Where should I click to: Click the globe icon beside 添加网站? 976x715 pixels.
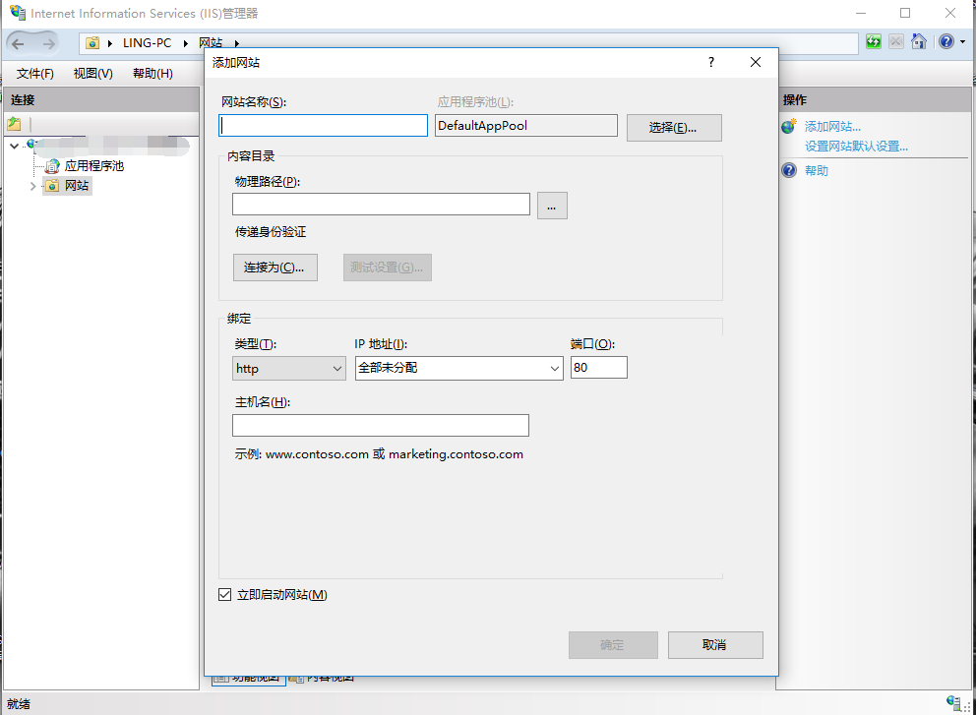point(789,127)
